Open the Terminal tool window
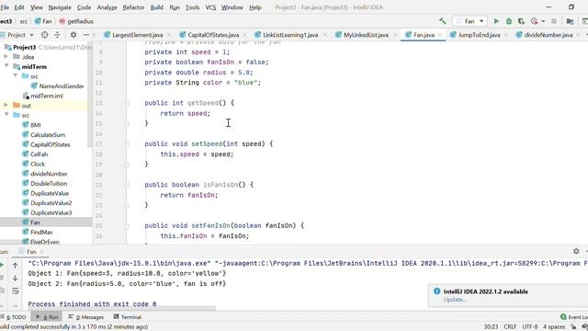Viewport: 588px width, 331px height. tap(128, 317)
